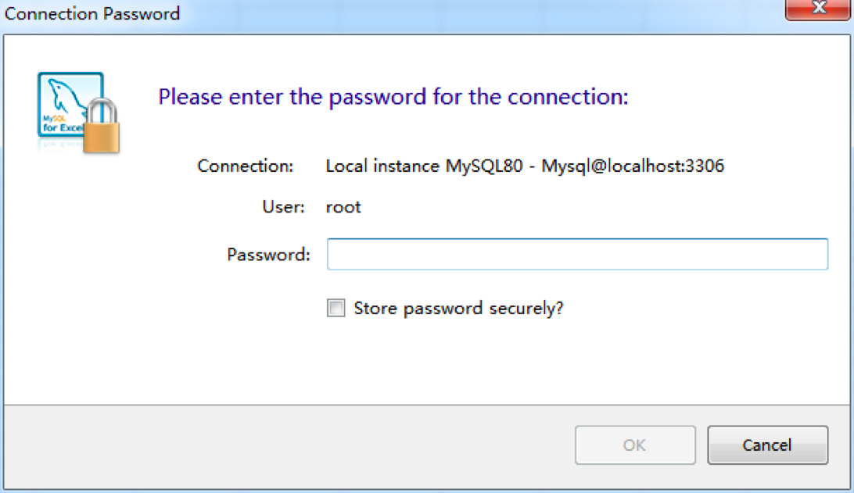
Task: Focus the Password input field
Action: point(577,255)
